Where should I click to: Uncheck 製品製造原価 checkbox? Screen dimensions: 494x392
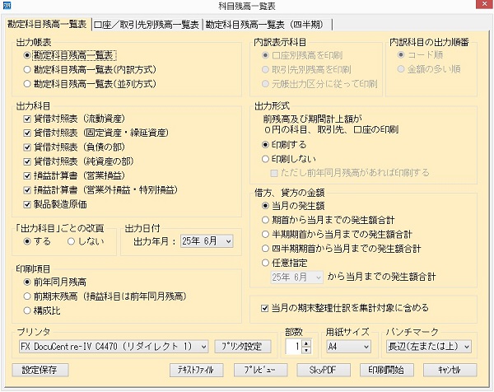click(x=27, y=204)
